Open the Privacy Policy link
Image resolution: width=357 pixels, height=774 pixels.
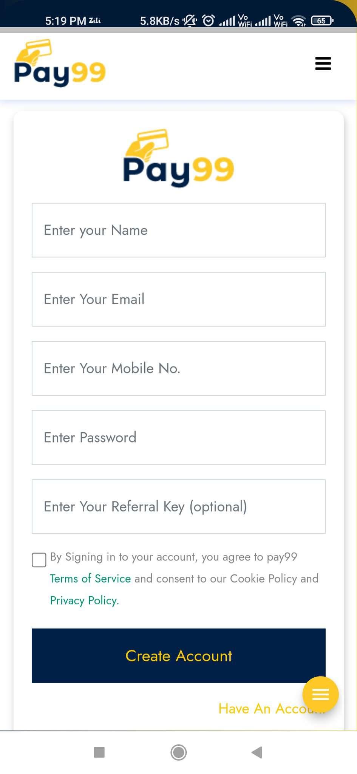point(84,601)
